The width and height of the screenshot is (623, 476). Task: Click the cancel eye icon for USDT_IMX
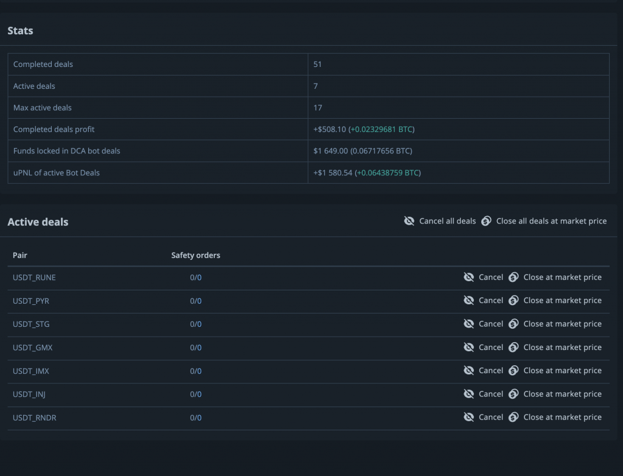468,371
